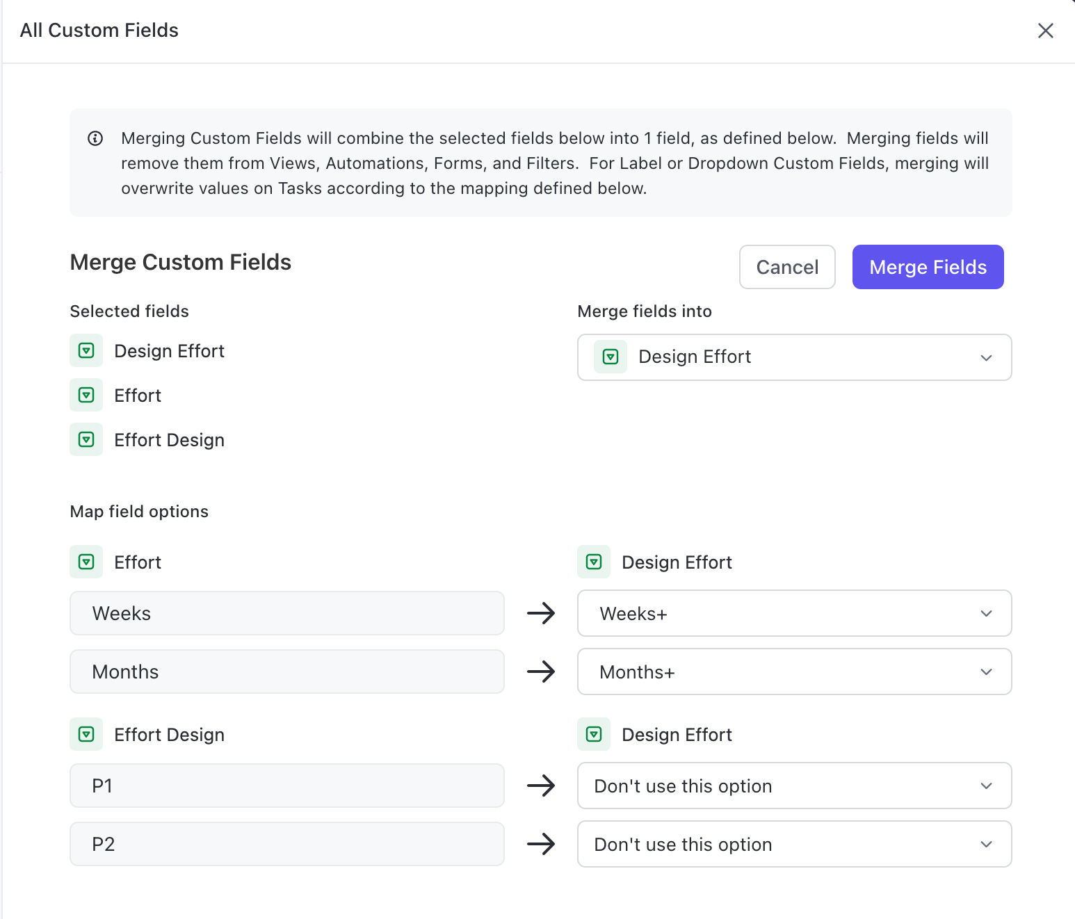Click the Effort Design icon under Map field options

[x=86, y=734]
